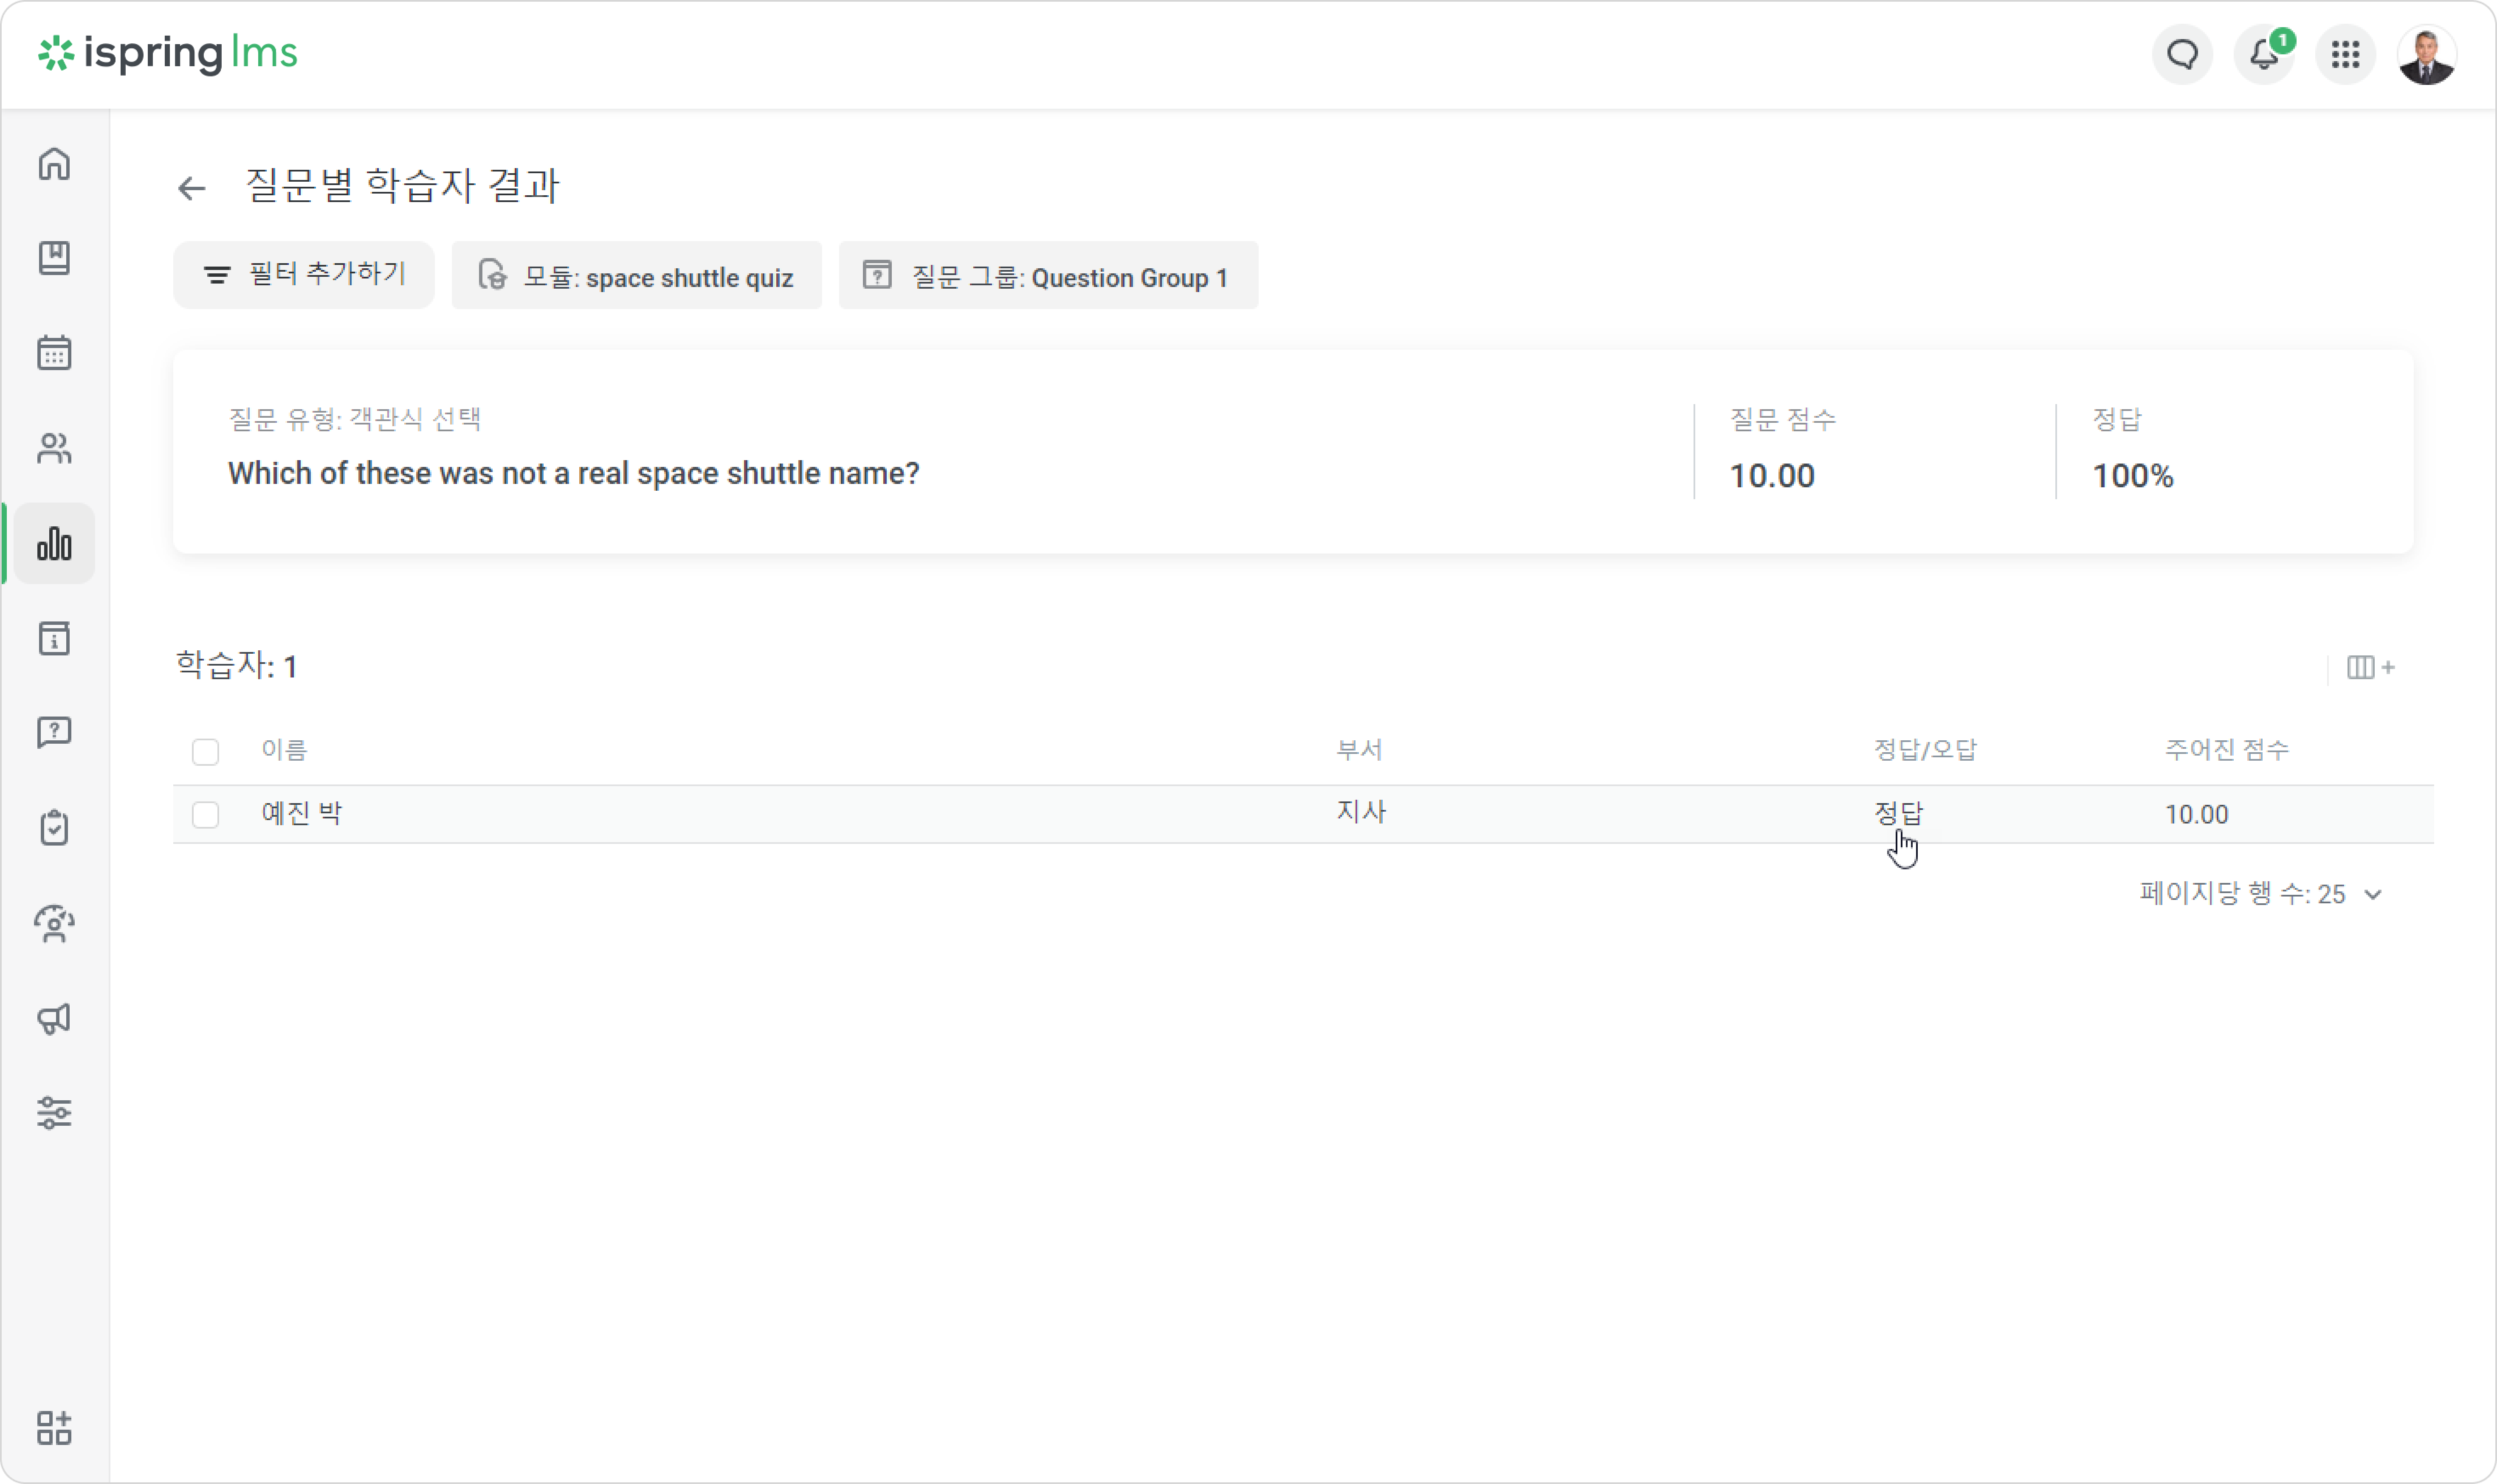Expand the 페이지당 행 수: 25 dropdown
This screenshot has height=1484, width=2497.
click(x=2261, y=893)
